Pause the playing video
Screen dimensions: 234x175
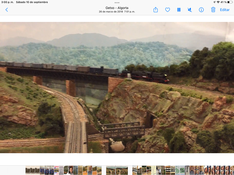click(x=179, y=10)
